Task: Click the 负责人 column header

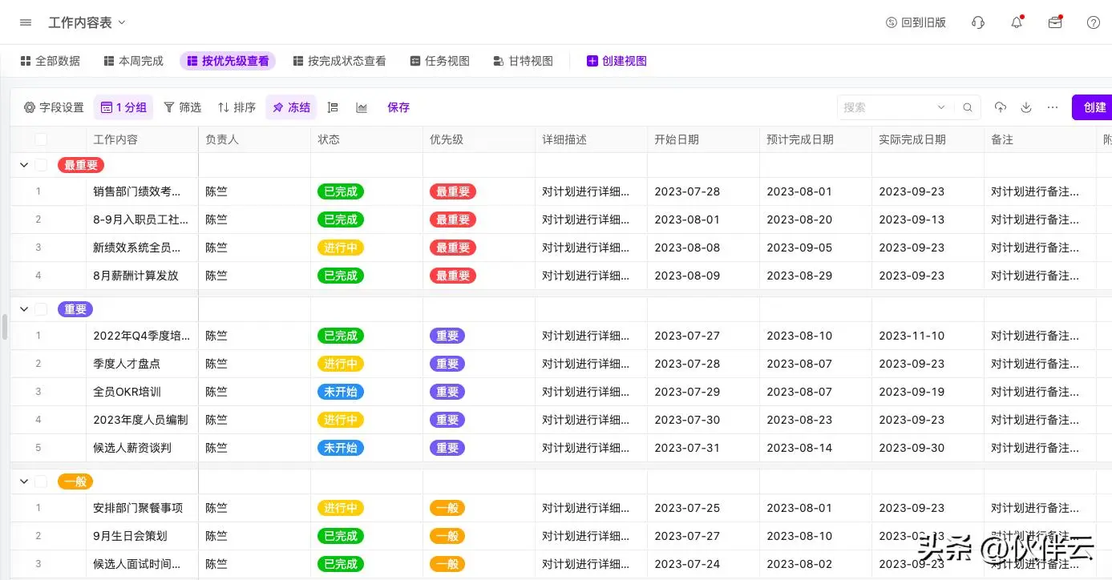Action: tap(254, 139)
